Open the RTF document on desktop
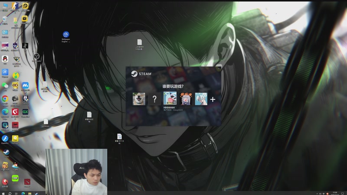Viewport: 347px width, 195px height. point(120,139)
